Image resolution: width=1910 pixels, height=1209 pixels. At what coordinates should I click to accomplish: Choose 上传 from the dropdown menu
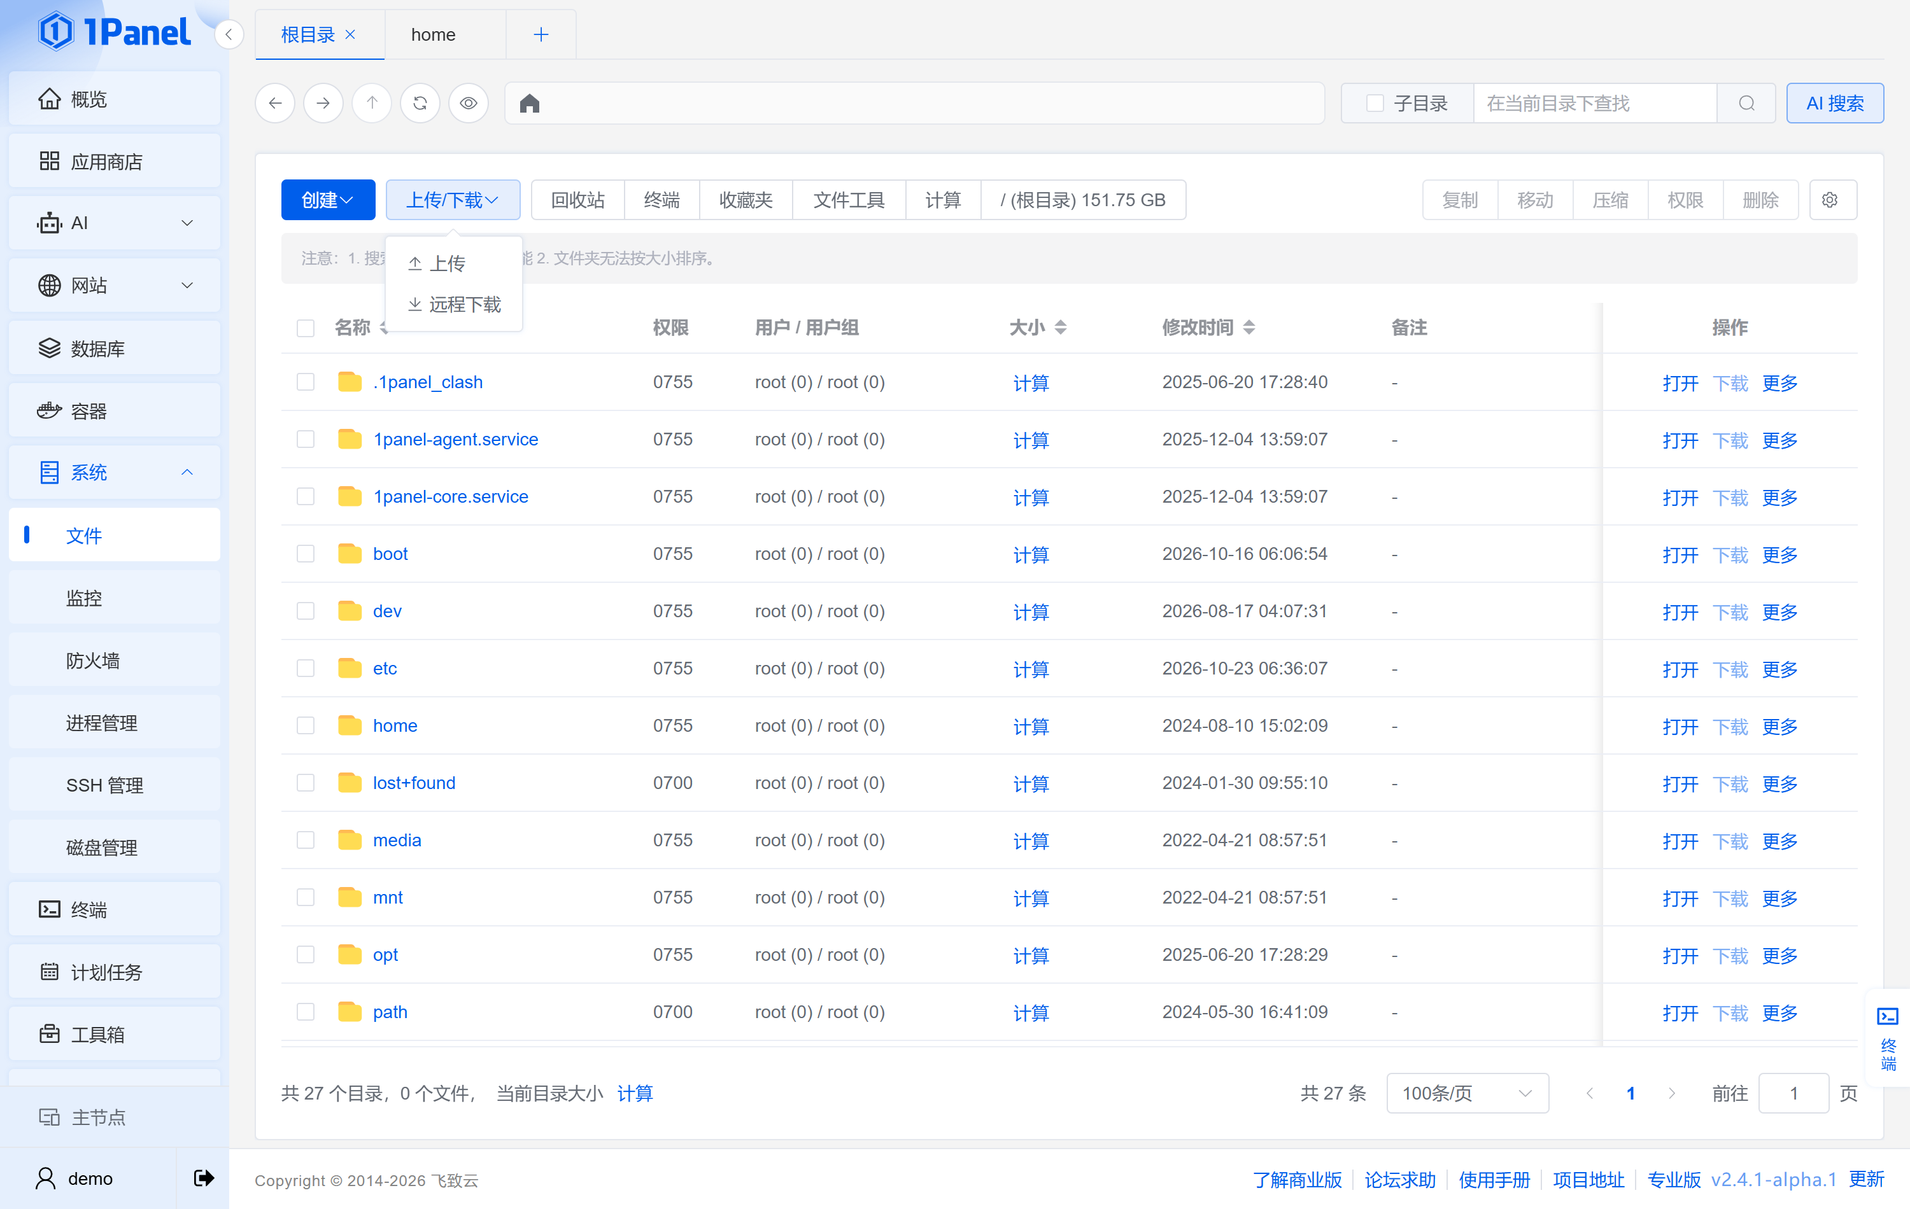point(453,263)
